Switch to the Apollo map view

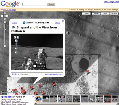[x=96, y=13]
